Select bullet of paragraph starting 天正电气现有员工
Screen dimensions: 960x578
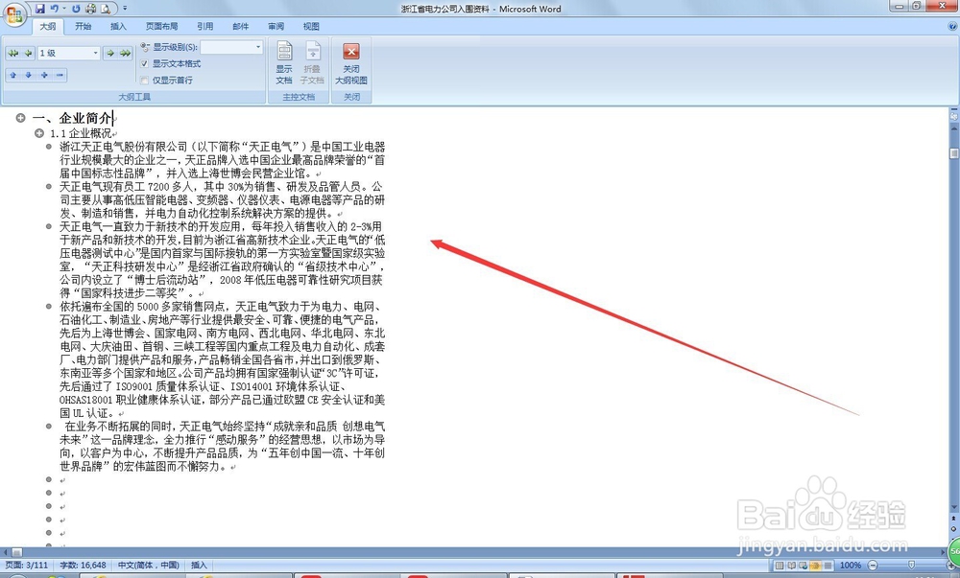click(49, 186)
